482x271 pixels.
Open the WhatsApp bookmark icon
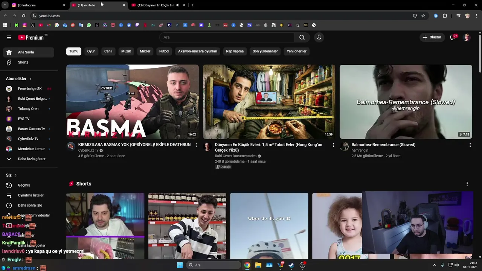coord(89,25)
